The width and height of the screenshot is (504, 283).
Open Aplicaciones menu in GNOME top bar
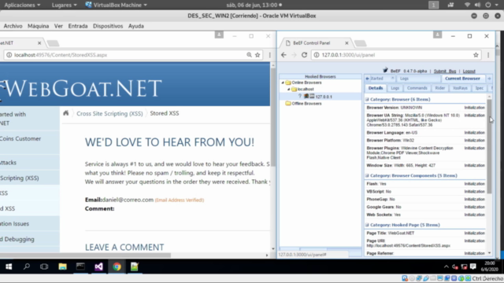pos(22,5)
